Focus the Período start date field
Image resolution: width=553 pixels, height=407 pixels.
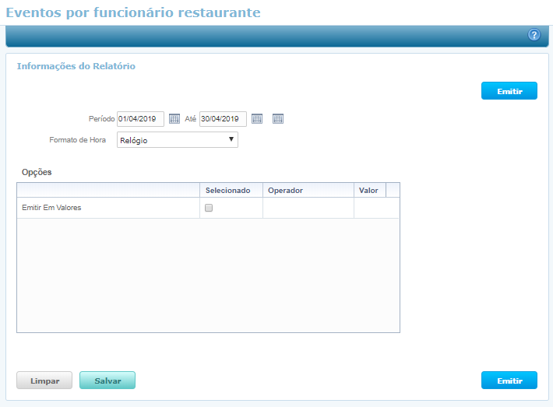[x=140, y=119]
